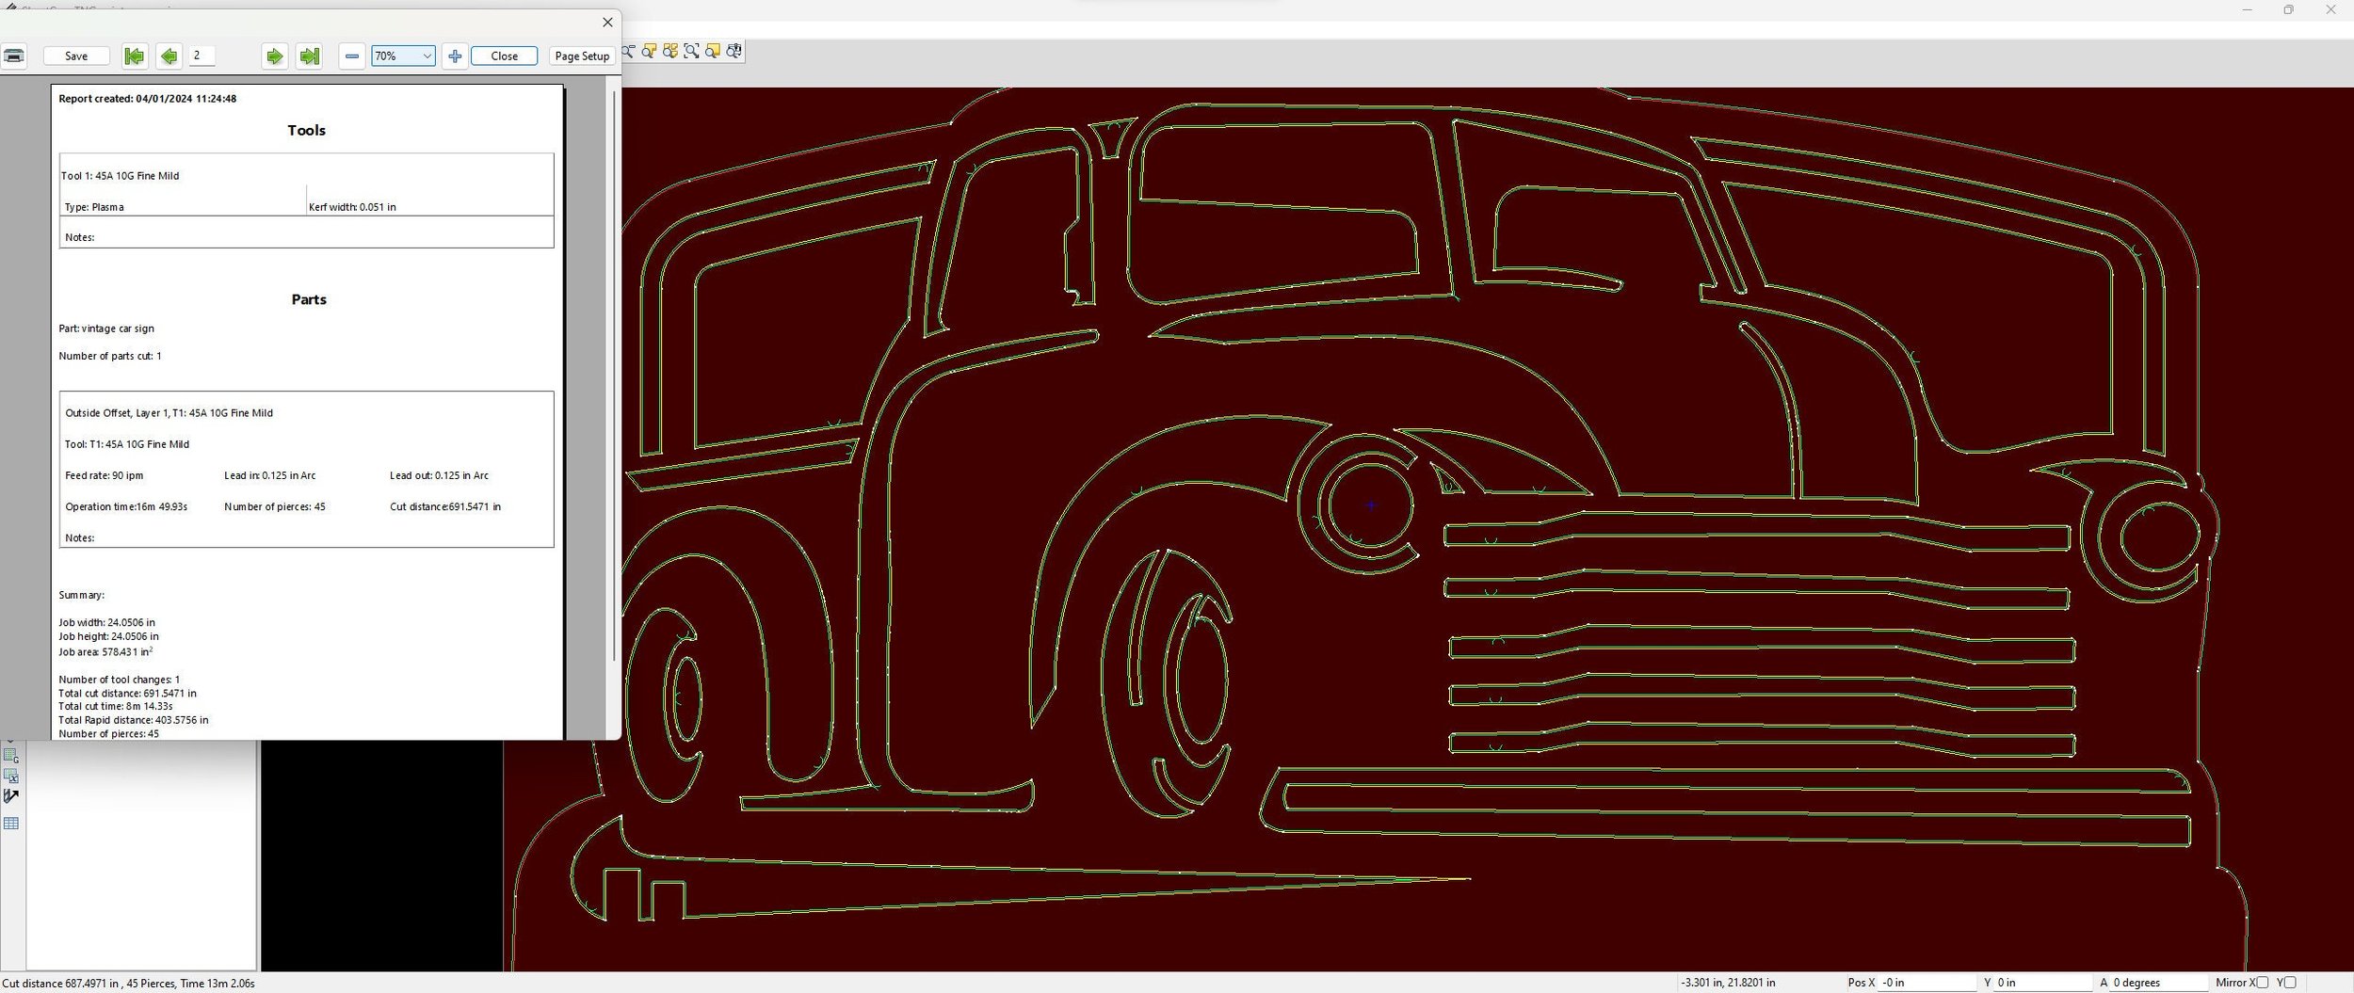Click the Y position input field
The width and height of the screenshot is (2354, 993).
point(2041,983)
